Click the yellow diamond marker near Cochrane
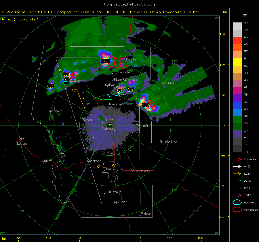 (x=99, y=166)
